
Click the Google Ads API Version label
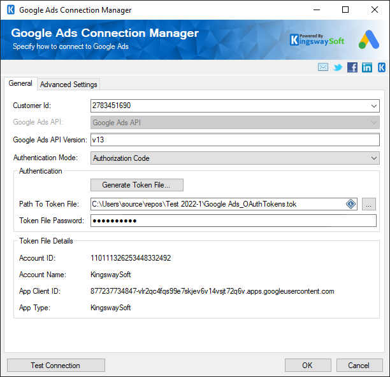(x=50, y=140)
